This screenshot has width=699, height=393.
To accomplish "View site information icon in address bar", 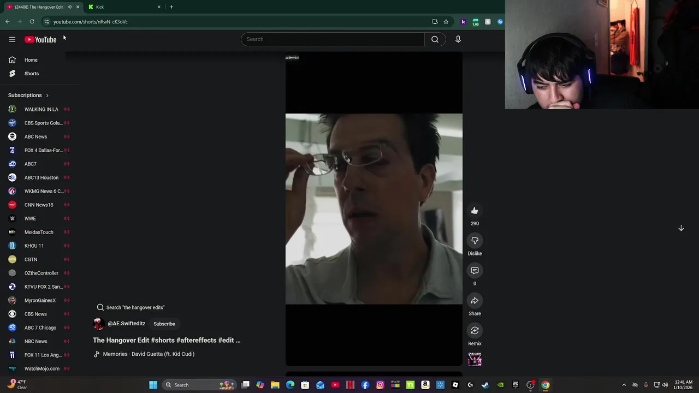I will [x=46, y=22].
